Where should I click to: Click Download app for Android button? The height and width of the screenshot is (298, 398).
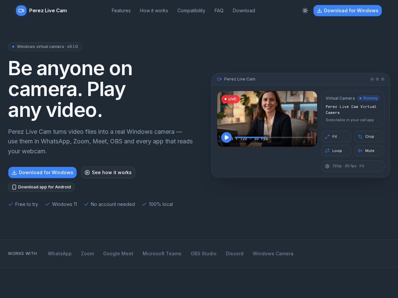[41, 187]
